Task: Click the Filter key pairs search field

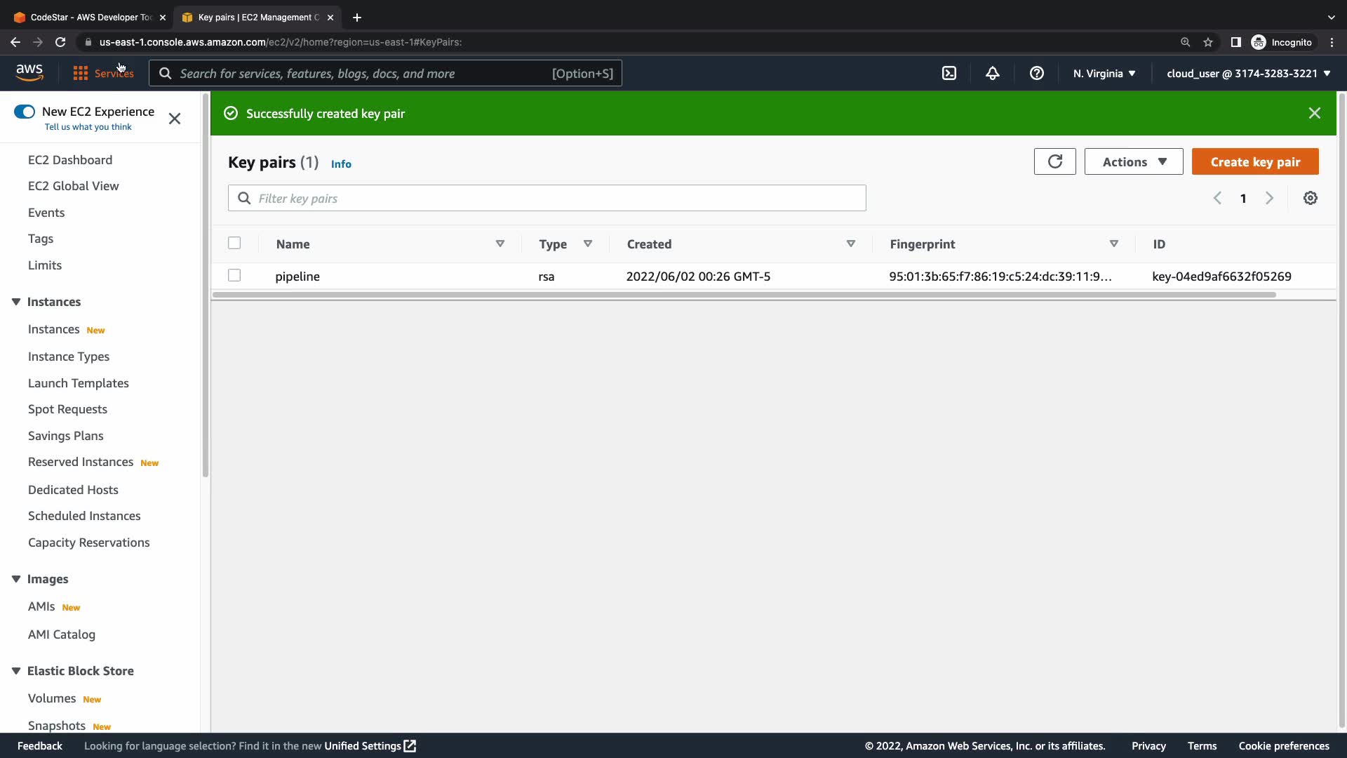Action: [x=547, y=198]
